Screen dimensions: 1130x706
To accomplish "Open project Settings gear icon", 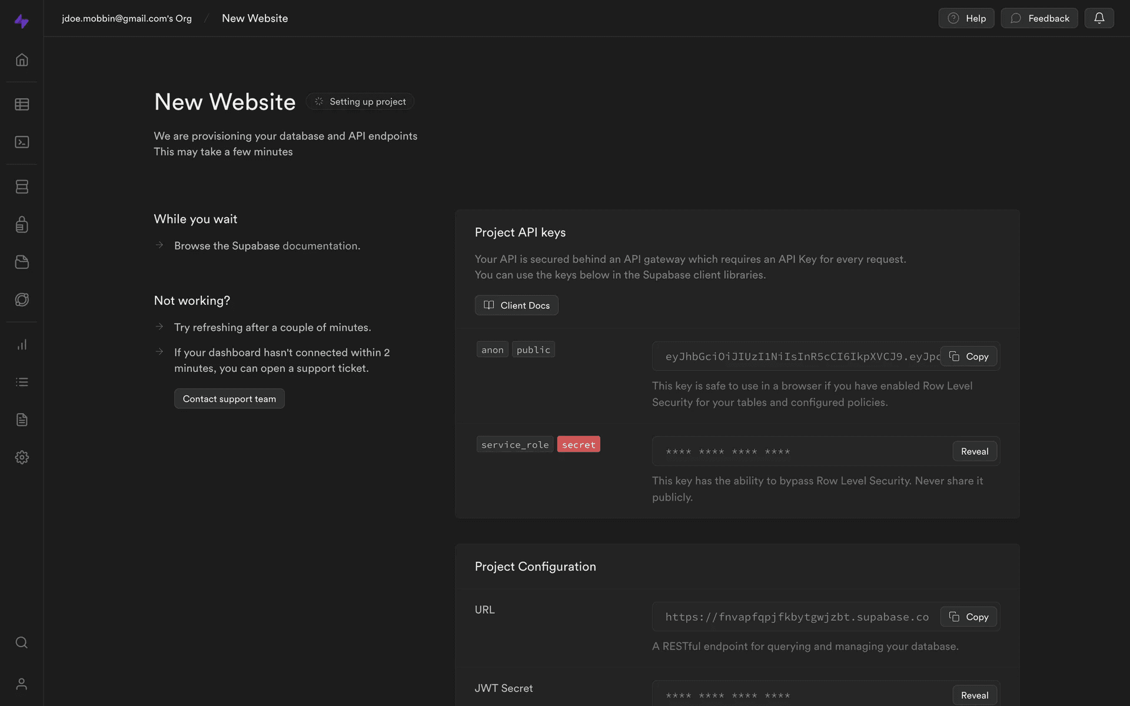I will tap(22, 457).
